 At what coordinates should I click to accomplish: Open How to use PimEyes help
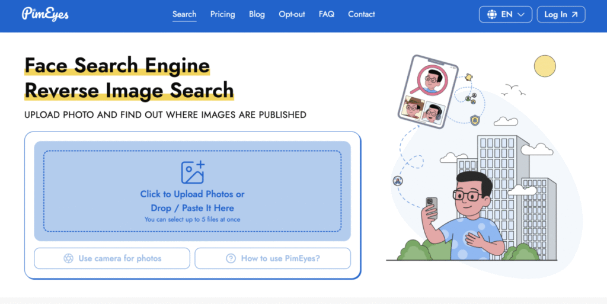pos(273,258)
